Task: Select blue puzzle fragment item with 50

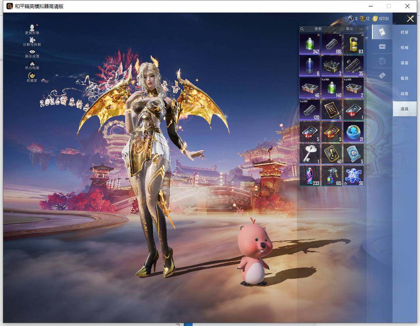Action: point(354,176)
